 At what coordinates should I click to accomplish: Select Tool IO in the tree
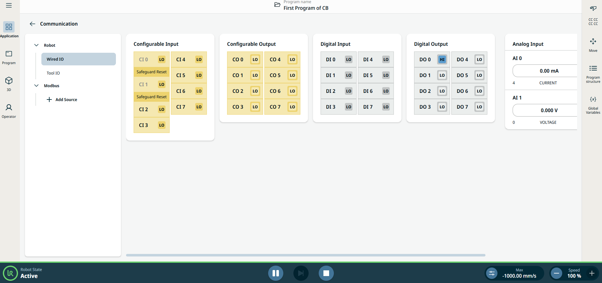[53, 73]
